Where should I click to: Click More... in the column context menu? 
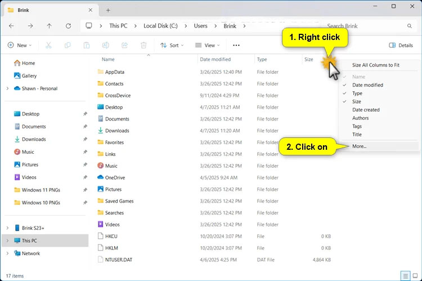pos(360,146)
